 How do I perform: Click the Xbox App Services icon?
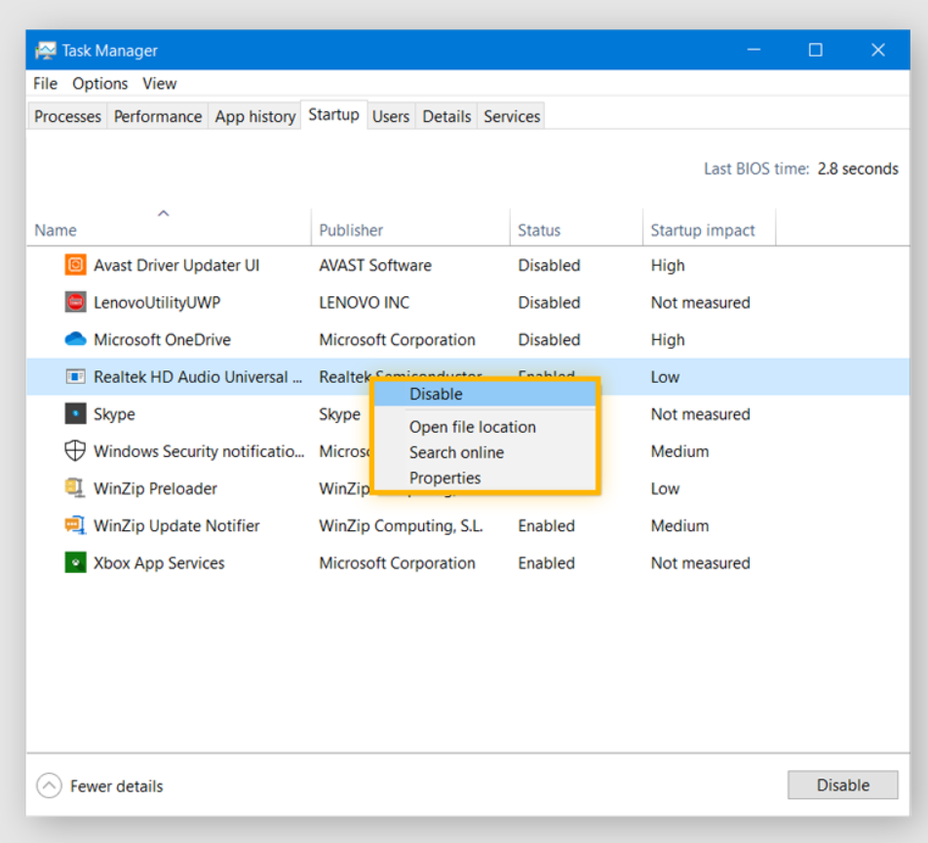(75, 562)
